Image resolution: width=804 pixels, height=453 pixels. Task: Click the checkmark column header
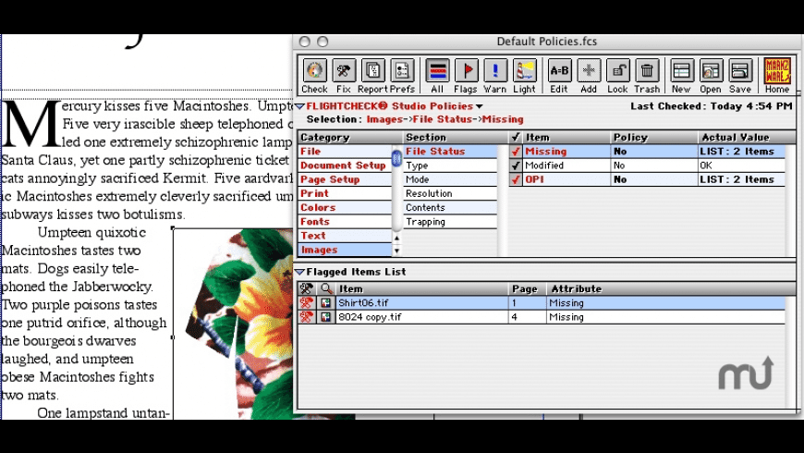click(516, 137)
